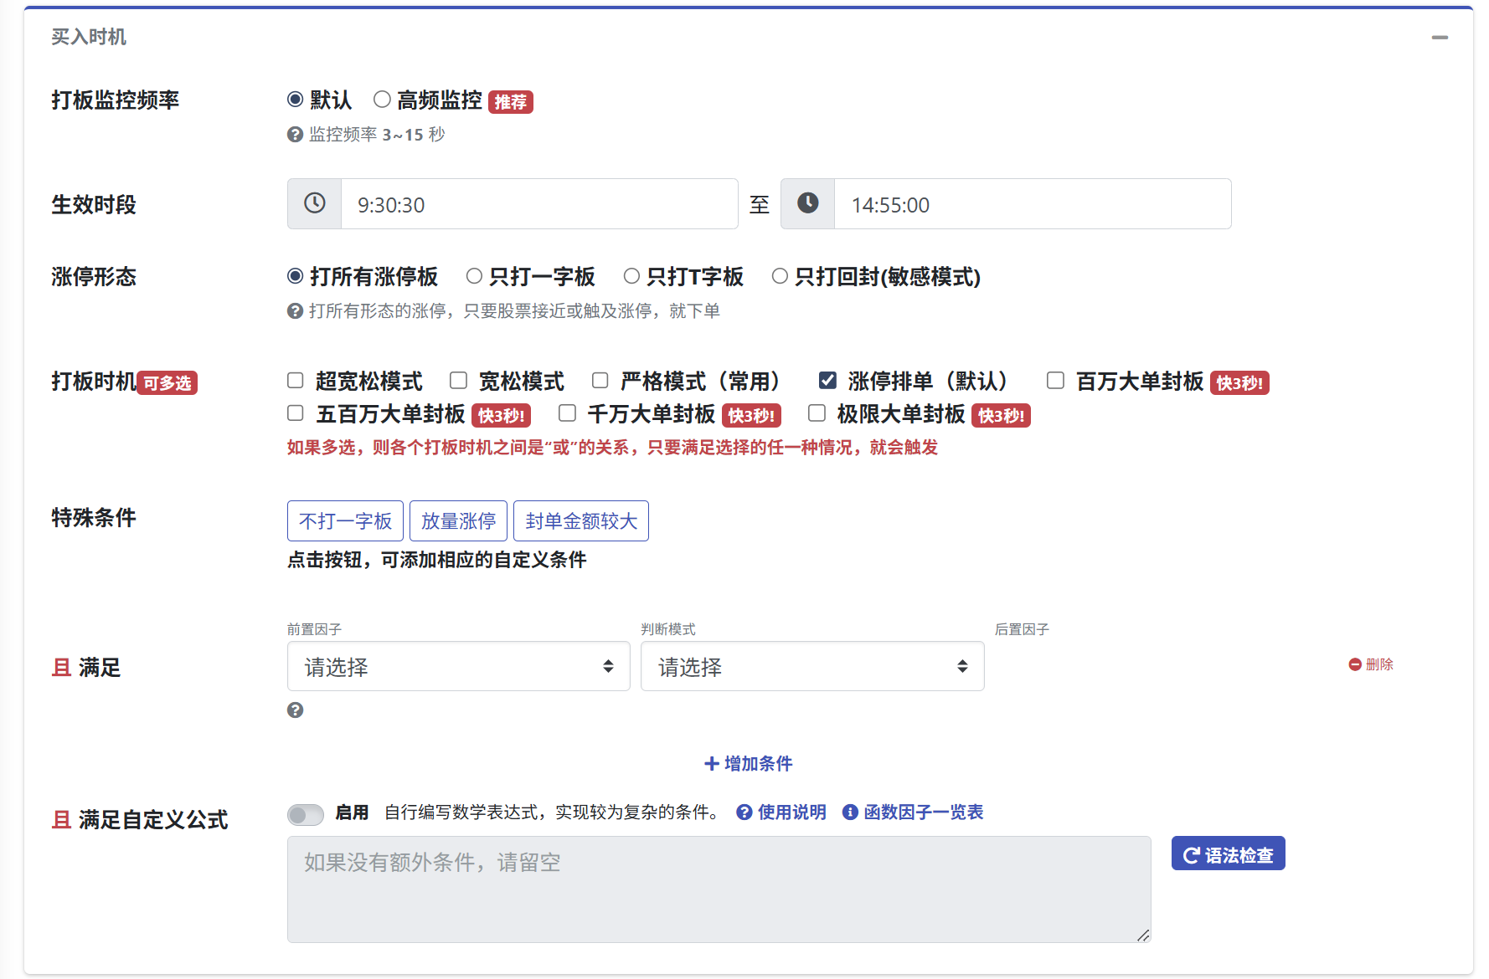Click the question mark icon below 前置因子 dropdown
Image resolution: width=1489 pixels, height=979 pixels.
[295, 710]
